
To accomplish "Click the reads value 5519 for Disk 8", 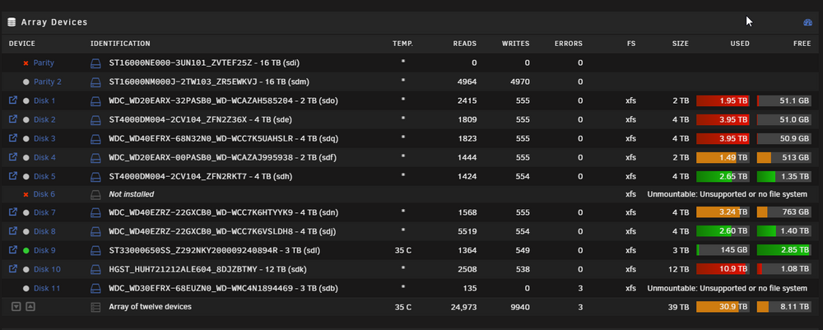I will tap(468, 231).
